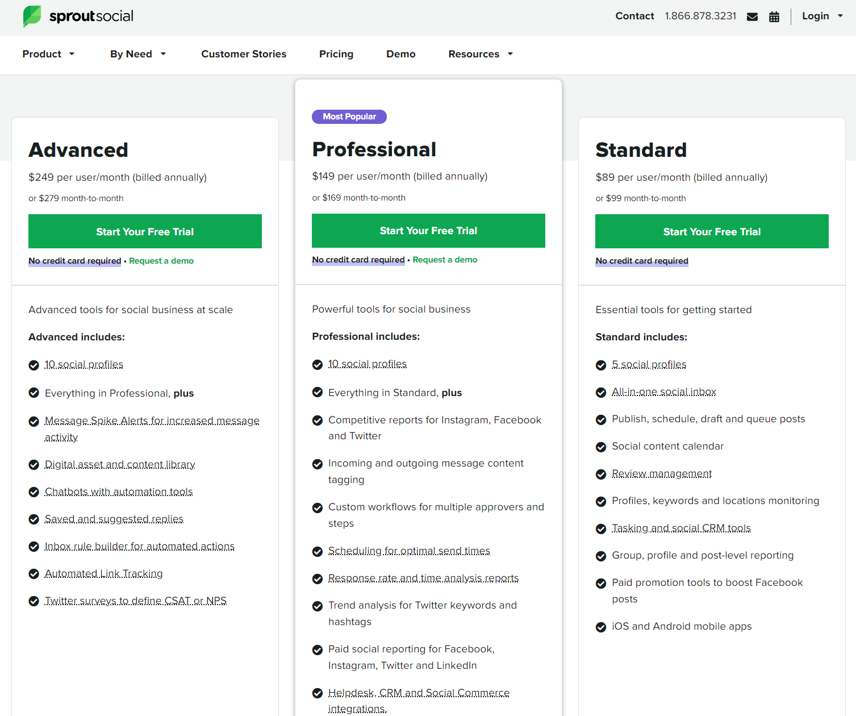Click 'Saved and suggested replies'
This screenshot has height=716, width=856.
(x=114, y=519)
